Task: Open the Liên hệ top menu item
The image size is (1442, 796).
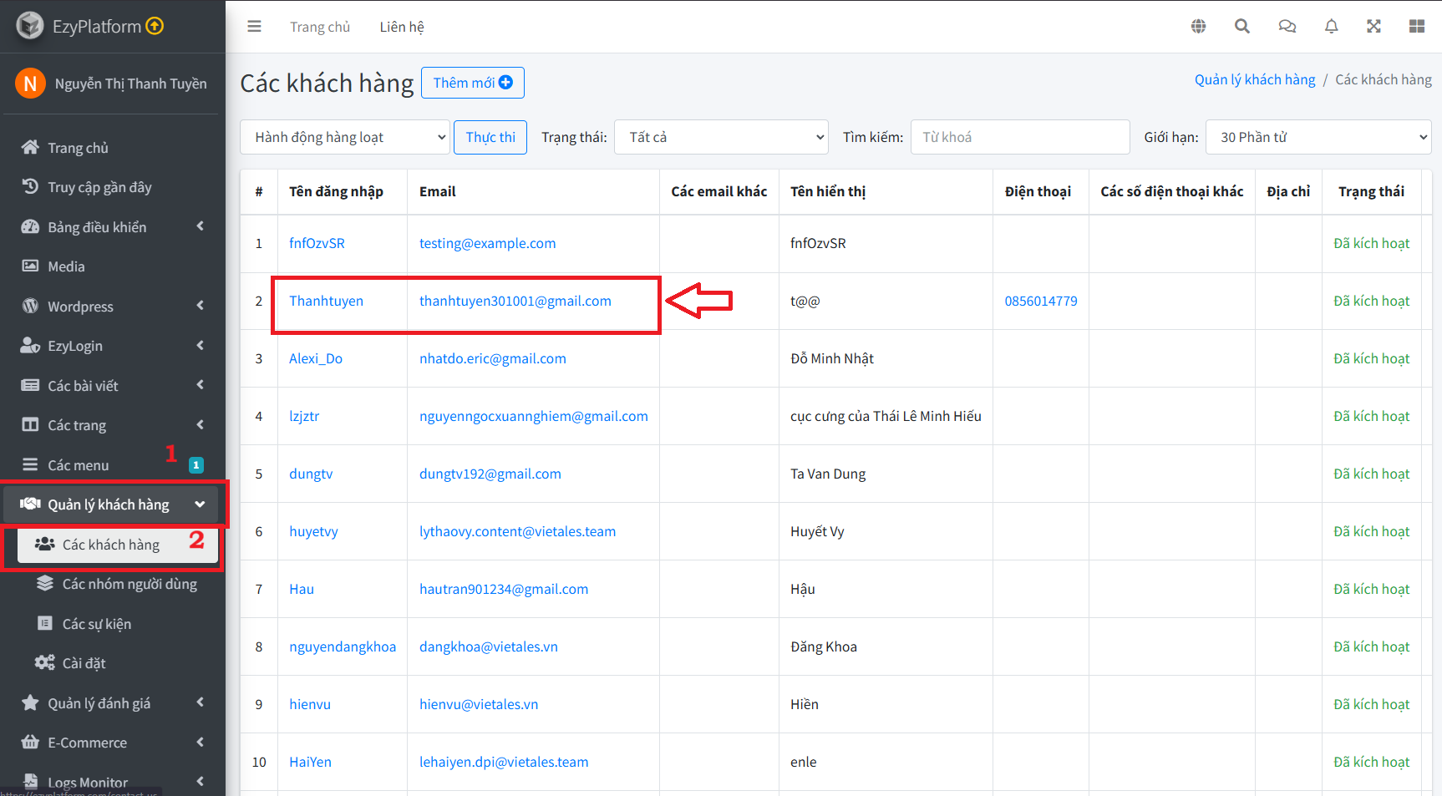Action: pos(402,27)
